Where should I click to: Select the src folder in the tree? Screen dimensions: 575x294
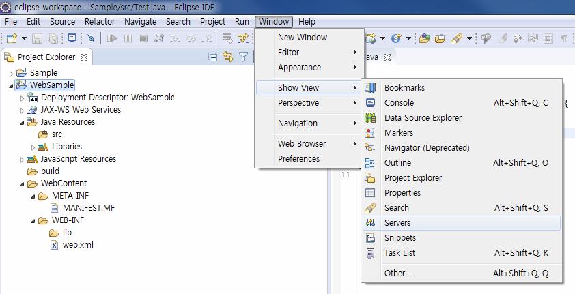[51, 134]
